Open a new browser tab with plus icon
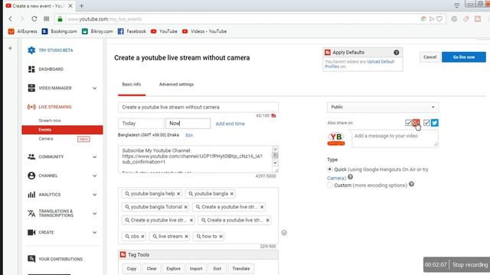This screenshot has height=275, width=490. pos(82,5)
